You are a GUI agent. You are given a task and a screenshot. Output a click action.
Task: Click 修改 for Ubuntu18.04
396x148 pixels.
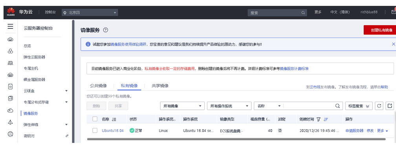[370, 131]
